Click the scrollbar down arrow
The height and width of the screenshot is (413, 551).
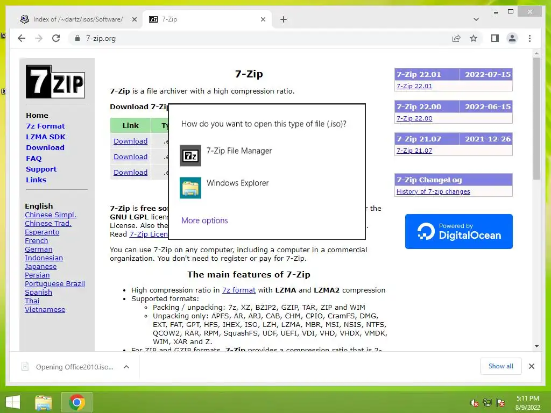pyautogui.click(x=536, y=346)
